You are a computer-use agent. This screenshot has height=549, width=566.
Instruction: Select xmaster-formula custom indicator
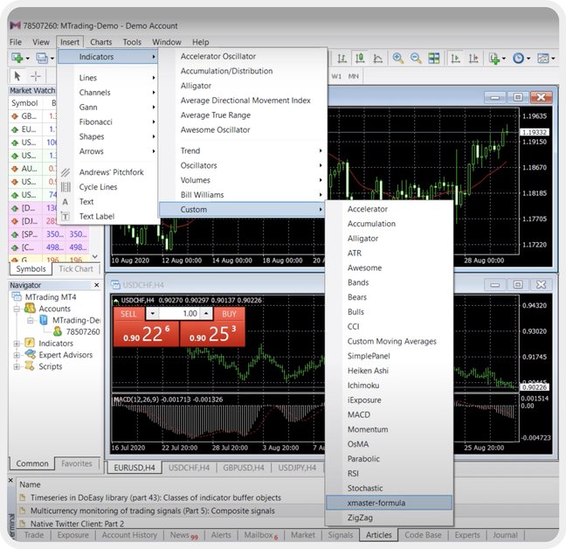pyautogui.click(x=390, y=503)
